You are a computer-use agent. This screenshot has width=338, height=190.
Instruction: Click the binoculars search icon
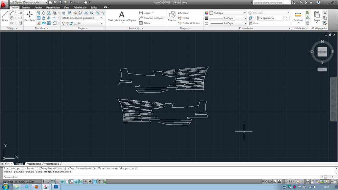coord(293,2)
